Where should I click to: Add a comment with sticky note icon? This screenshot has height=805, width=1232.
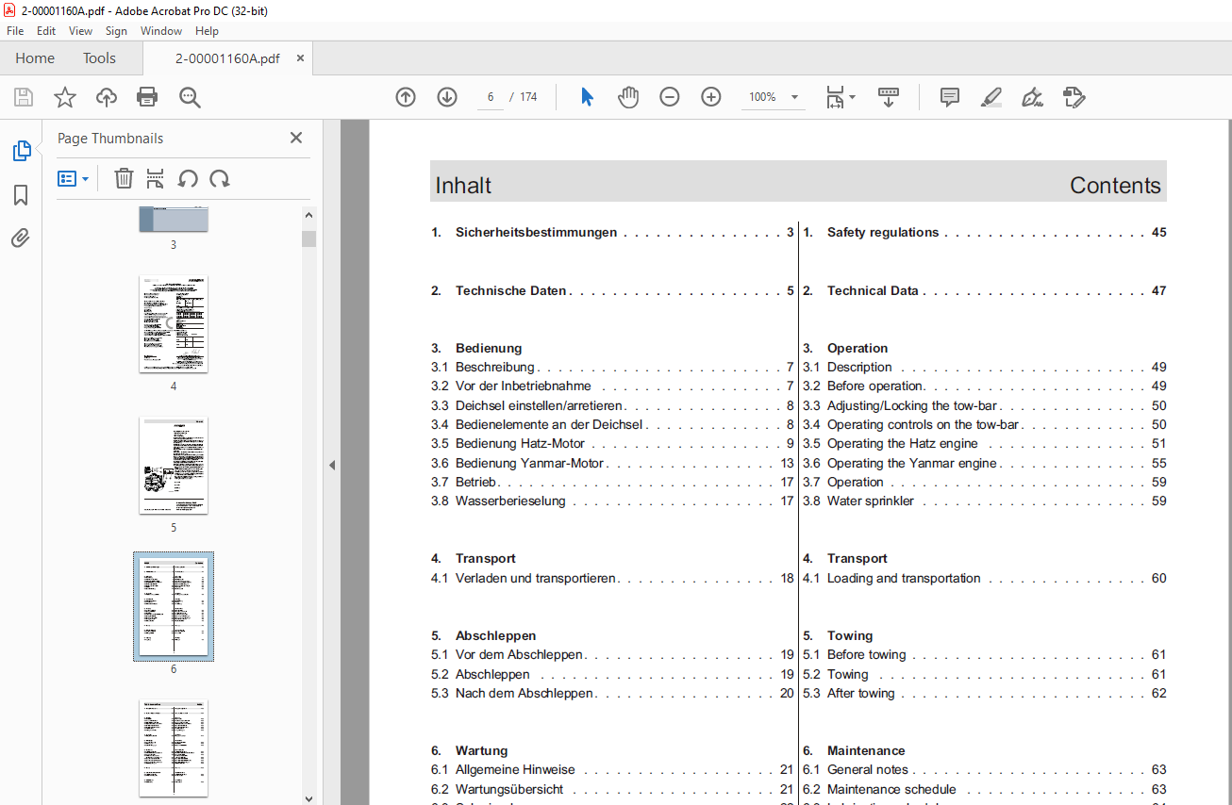click(x=950, y=97)
